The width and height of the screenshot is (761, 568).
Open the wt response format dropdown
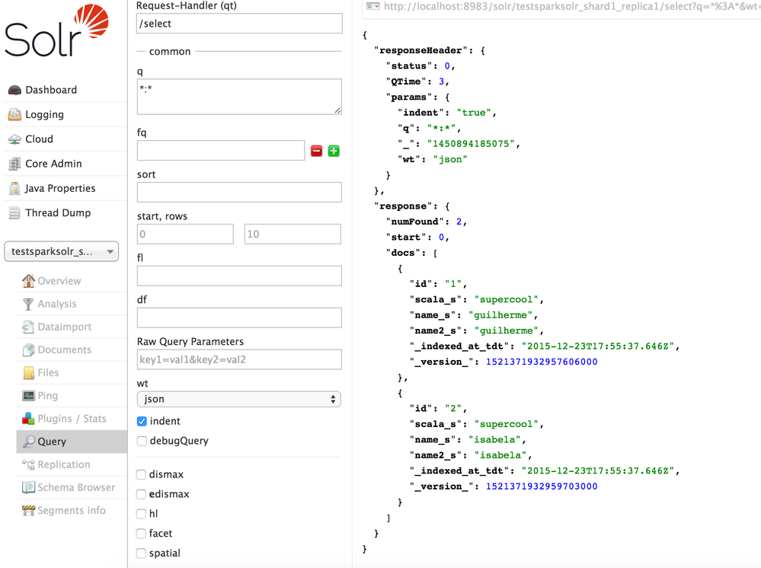[x=238, y=397]
